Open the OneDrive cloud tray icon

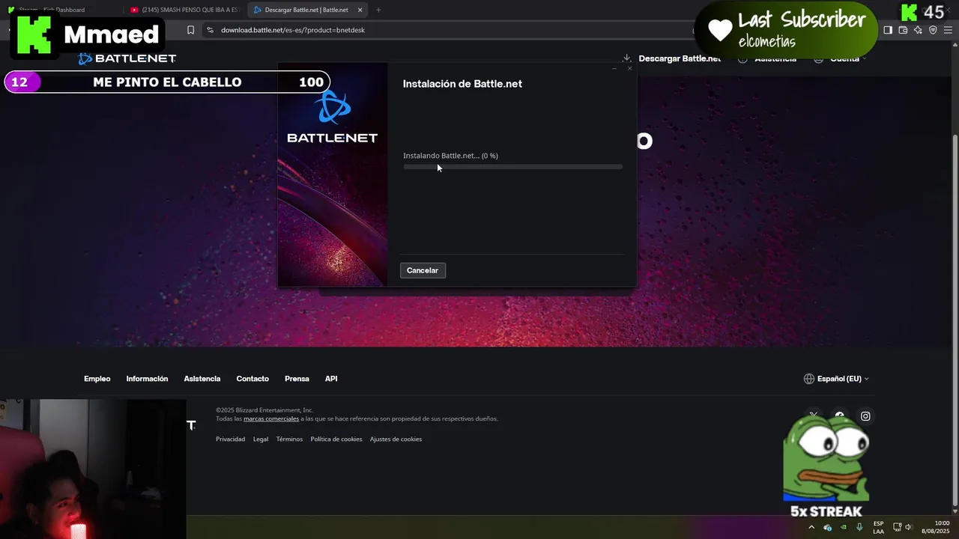827,527
